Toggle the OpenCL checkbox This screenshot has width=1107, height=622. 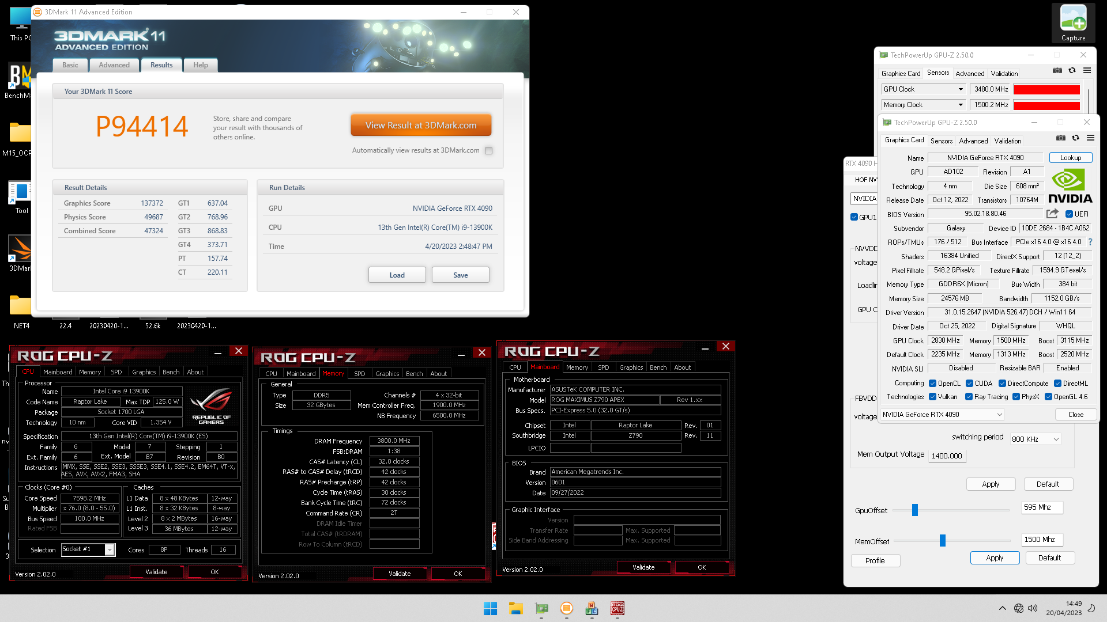point(932,383)
